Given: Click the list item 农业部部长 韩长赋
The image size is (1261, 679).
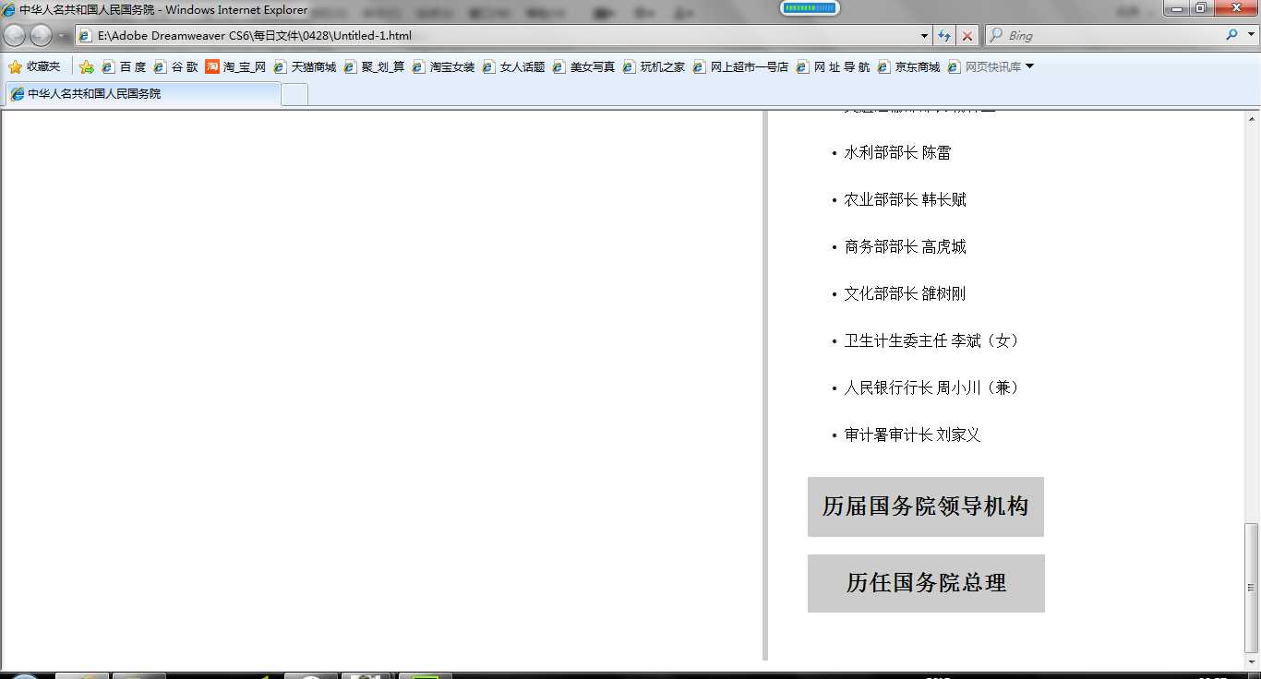Looking at the screenshot, I should point(906,199).
